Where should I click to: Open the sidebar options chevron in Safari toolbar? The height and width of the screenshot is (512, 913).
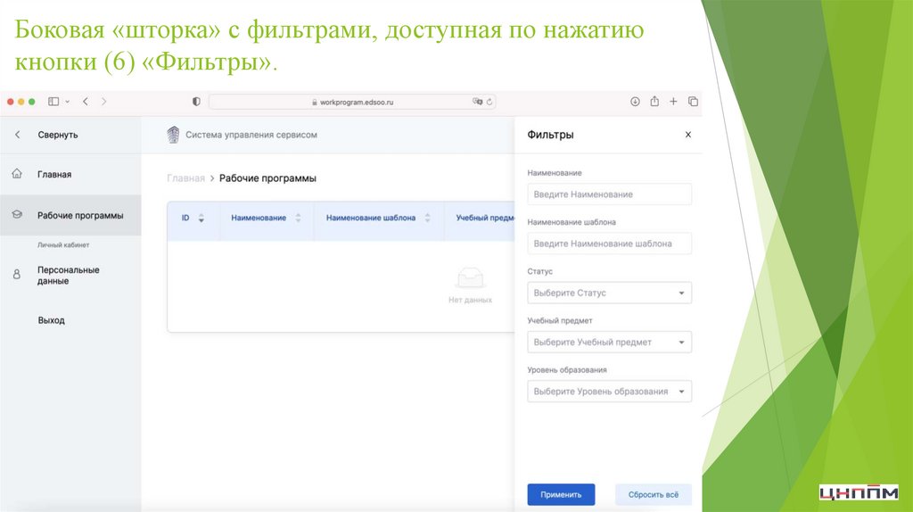[x=68, y=102]
